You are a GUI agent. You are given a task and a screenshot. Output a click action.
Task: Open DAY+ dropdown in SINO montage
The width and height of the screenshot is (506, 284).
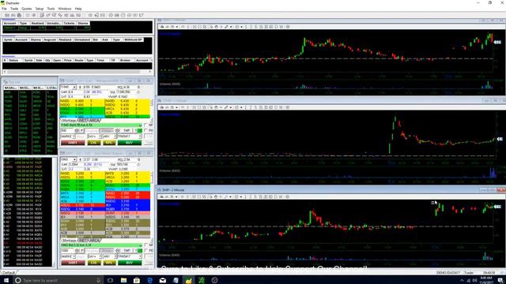(x=100, y=256)
